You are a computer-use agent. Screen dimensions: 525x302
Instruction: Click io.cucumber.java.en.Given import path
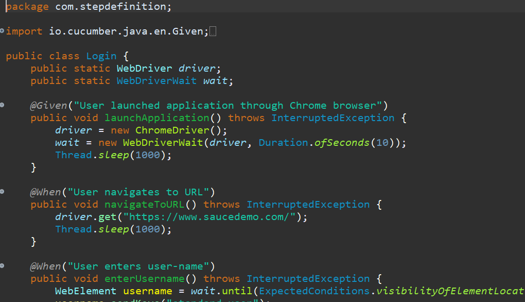[126, 31]
